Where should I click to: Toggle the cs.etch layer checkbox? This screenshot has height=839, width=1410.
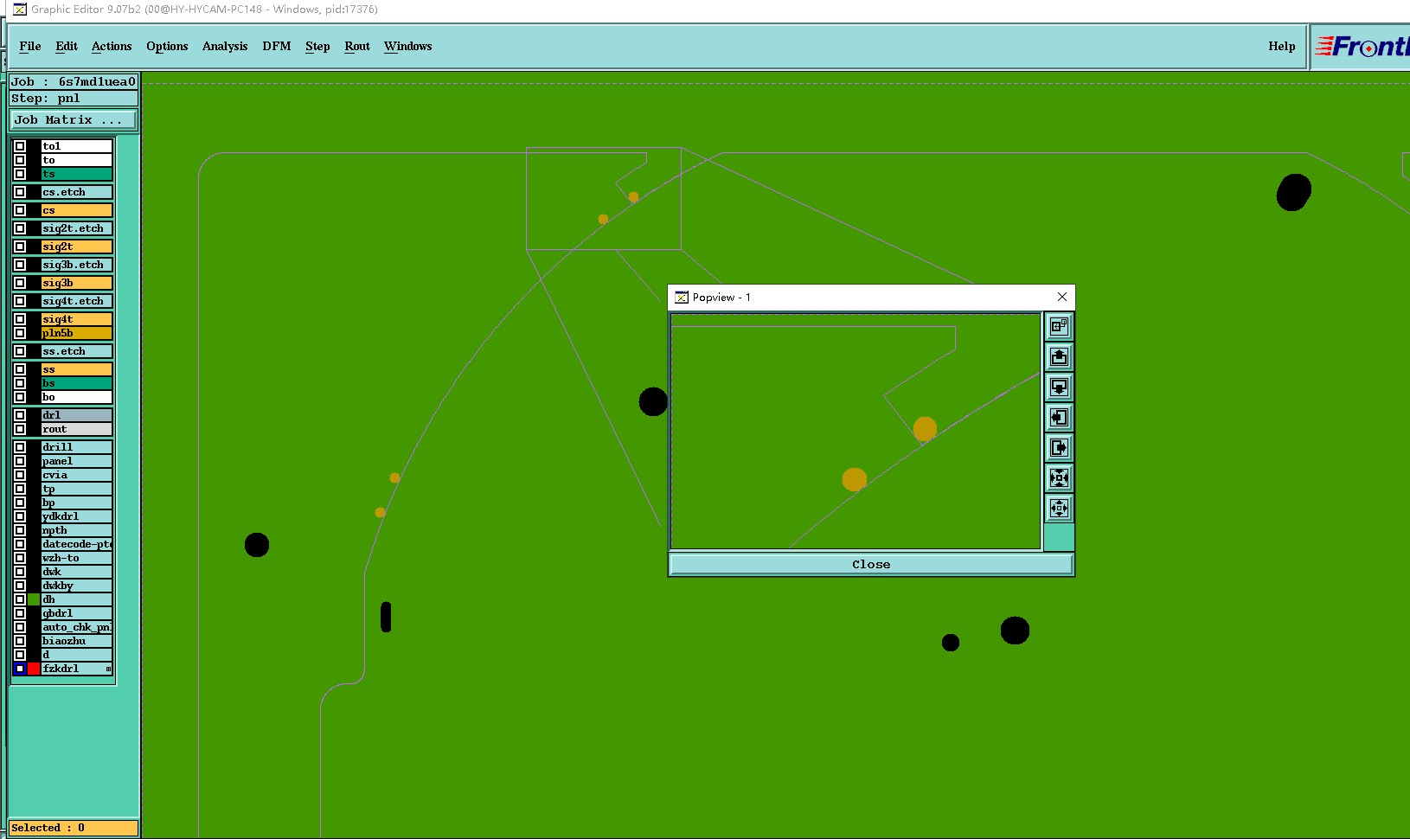[20, 192]
